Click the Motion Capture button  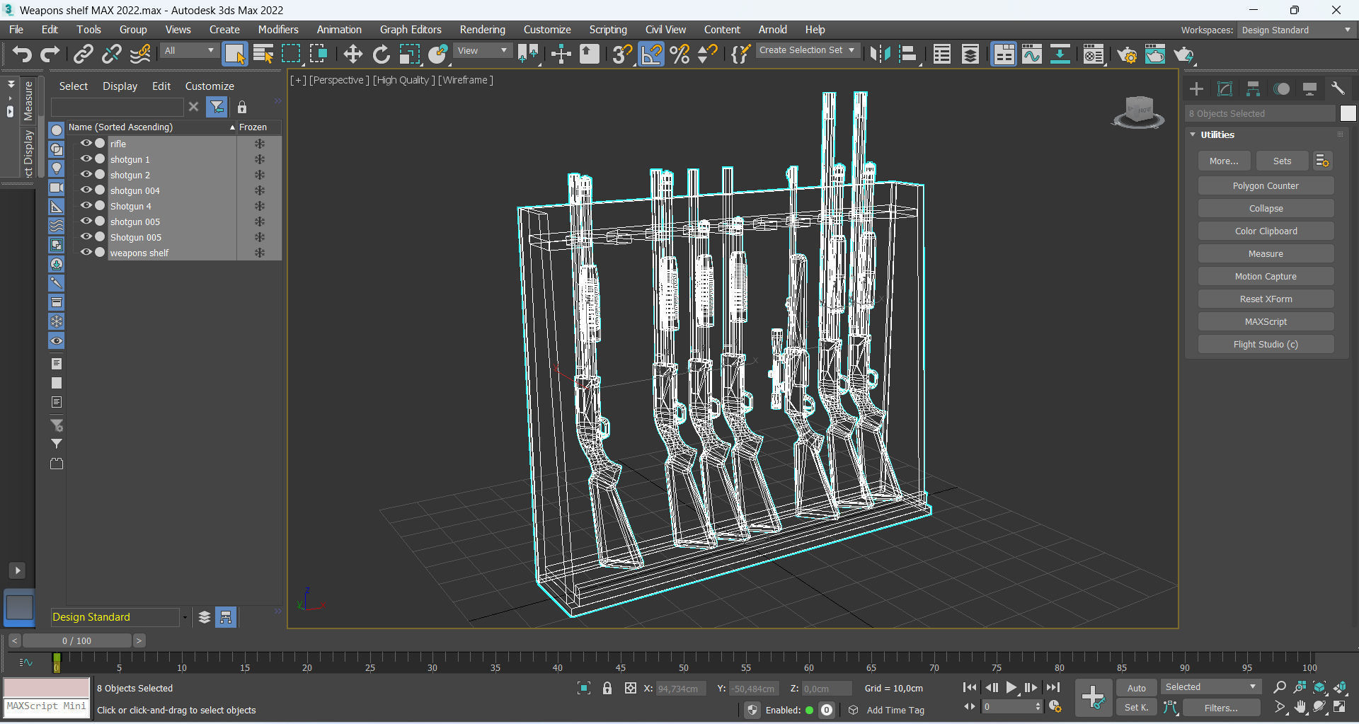(1266, 277)
